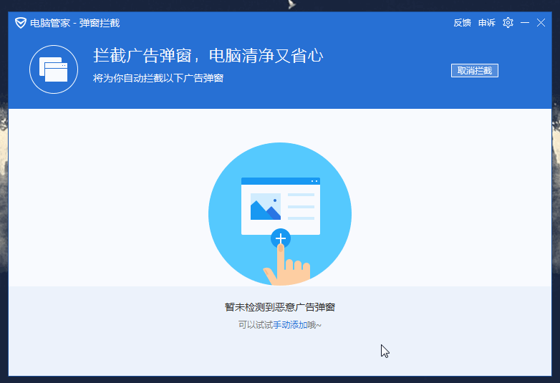Image resolution: width=560 pixels, height=383 pixels.
Task: Click the 电脑管家 shield logo icon
Action: 21,23
